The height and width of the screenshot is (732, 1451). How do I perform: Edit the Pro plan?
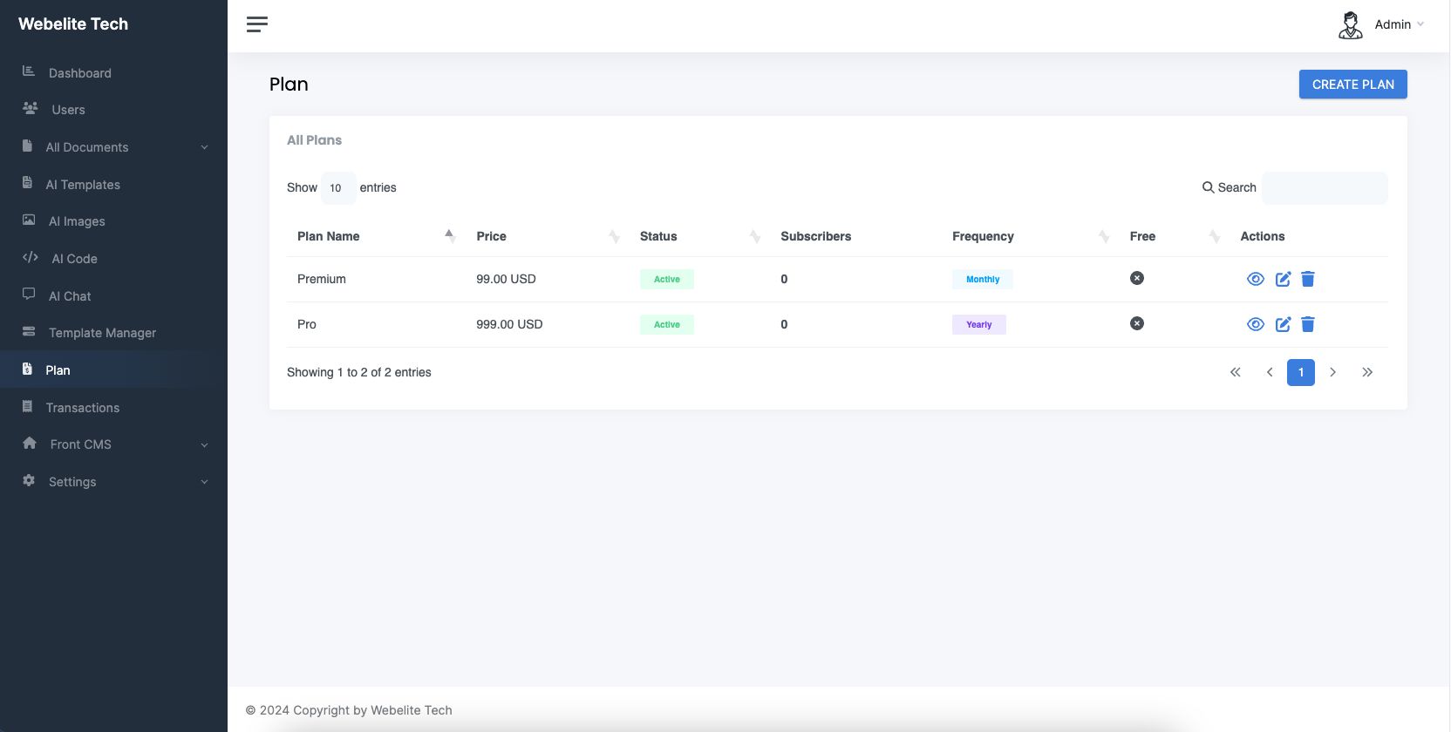(1283, 324)
